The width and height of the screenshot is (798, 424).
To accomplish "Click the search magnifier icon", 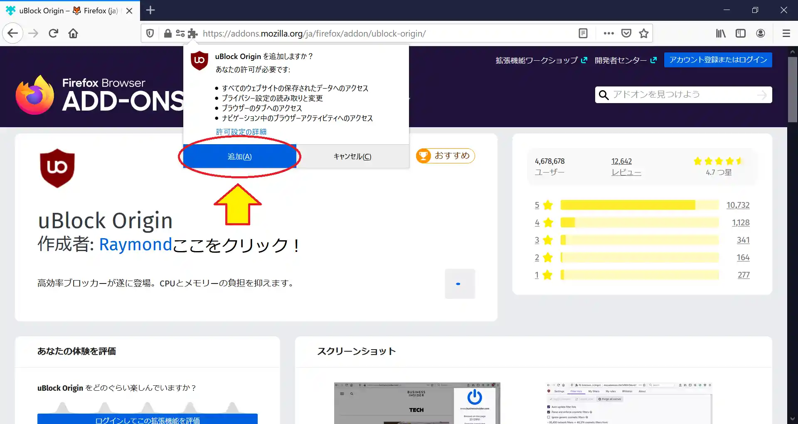I will pyautogui.click(x=603, y=95).
